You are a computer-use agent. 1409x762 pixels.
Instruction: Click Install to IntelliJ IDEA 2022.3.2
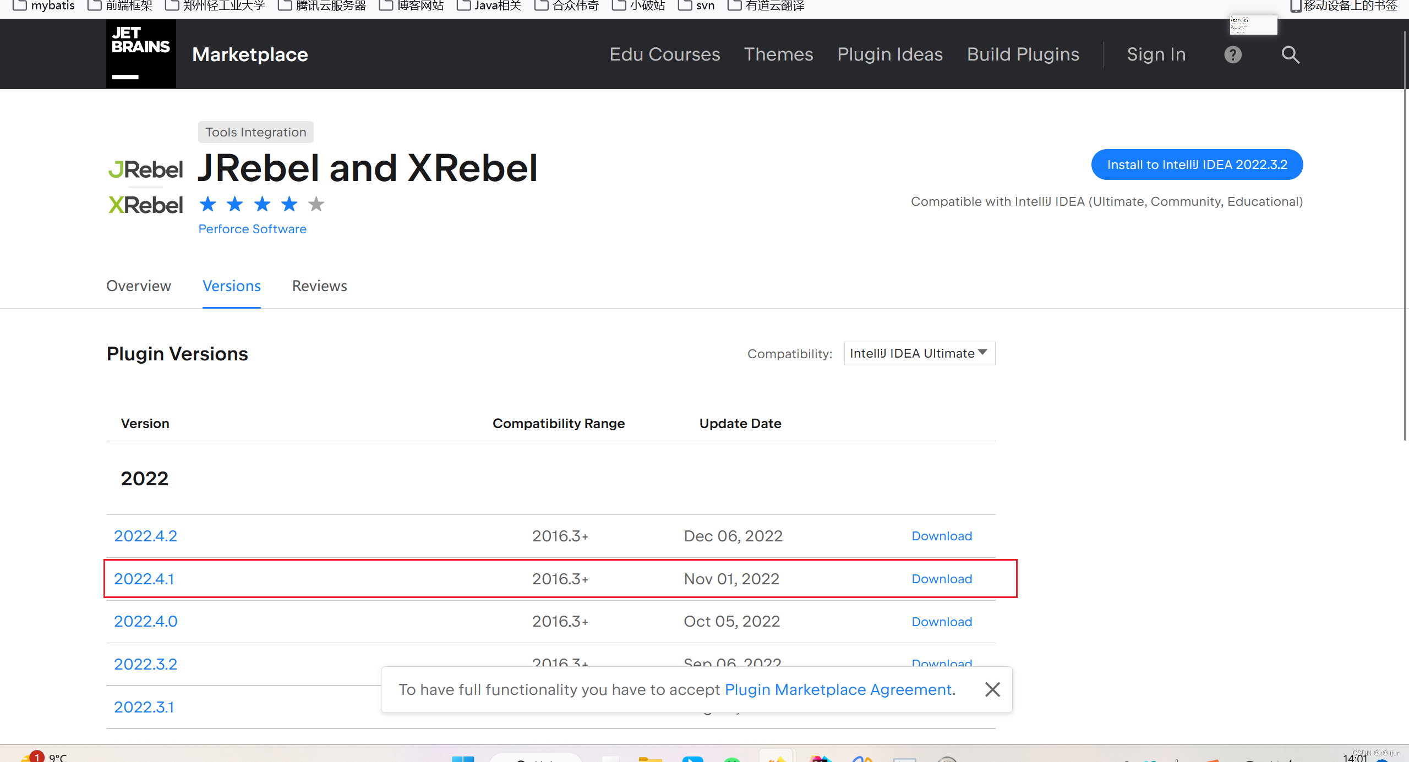tap(1197, 164)
